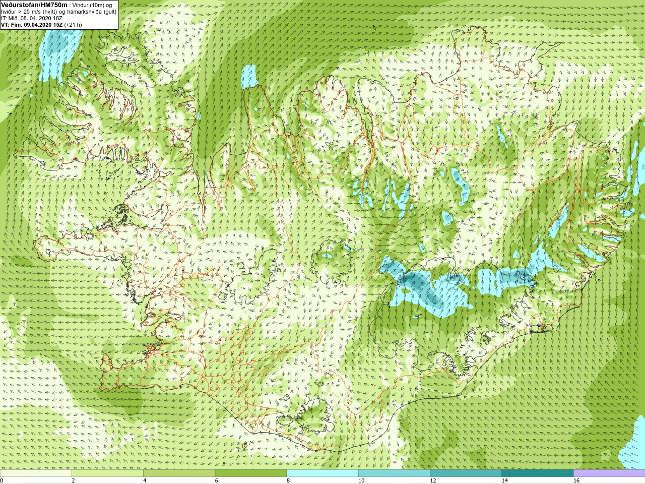The width and height of the screenshot is (645, 484).
Task: Click the pale yellow 0–2 legend swatch
Action: pyautogui.click(x=36, y=473)
